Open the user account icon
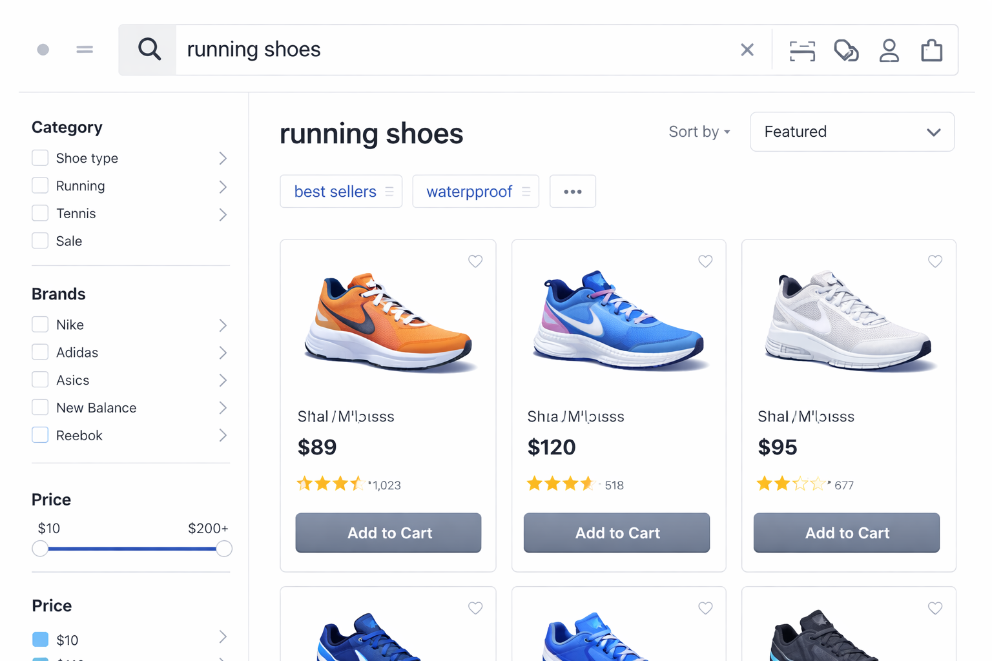The image size is (992, 661). 889,50
